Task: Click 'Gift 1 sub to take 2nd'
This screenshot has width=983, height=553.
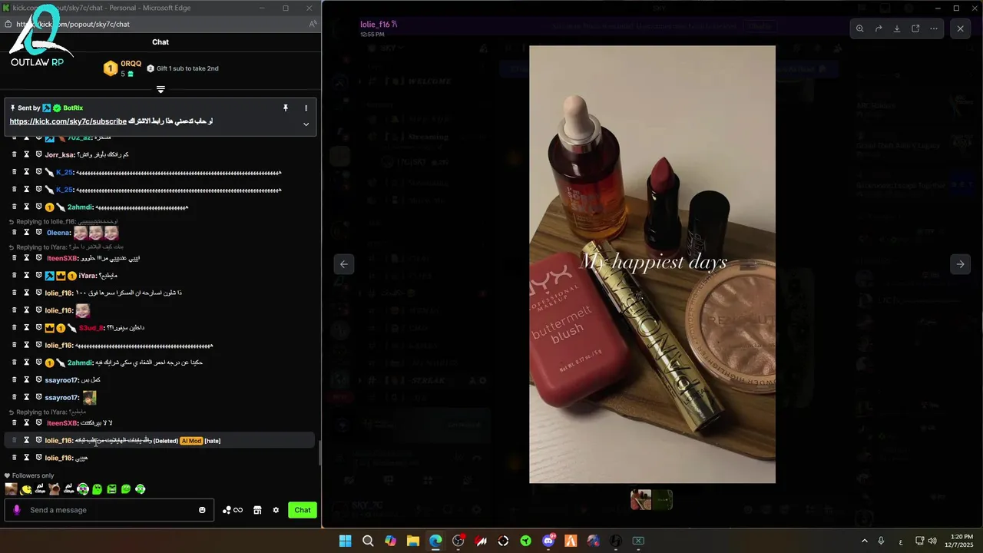Action: pos(183,68)
